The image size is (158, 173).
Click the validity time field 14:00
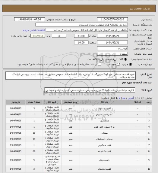click(x=81, y=42)
